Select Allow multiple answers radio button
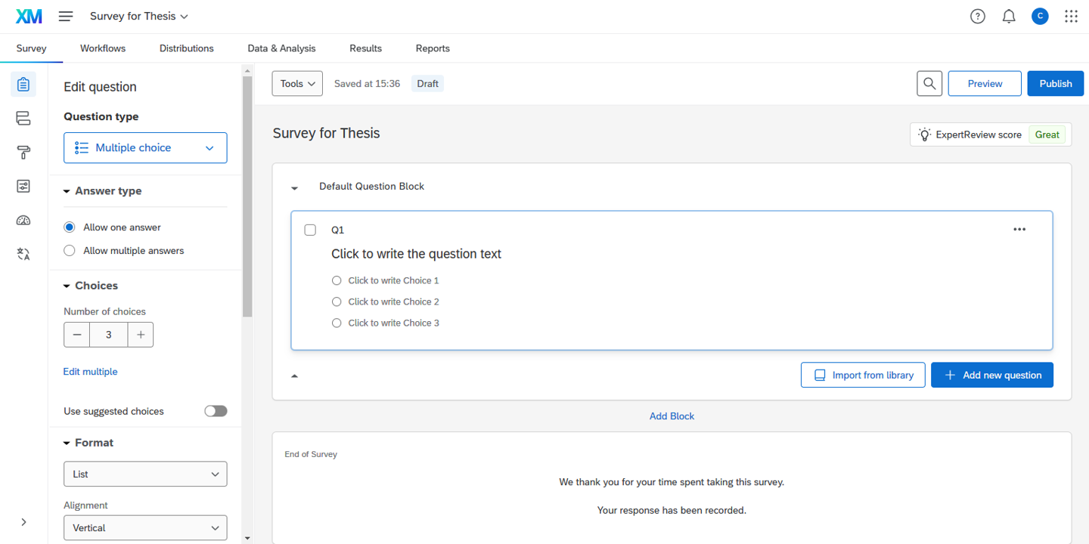Viewport: 1089px width, 544px height. click(x=70, y=251)
